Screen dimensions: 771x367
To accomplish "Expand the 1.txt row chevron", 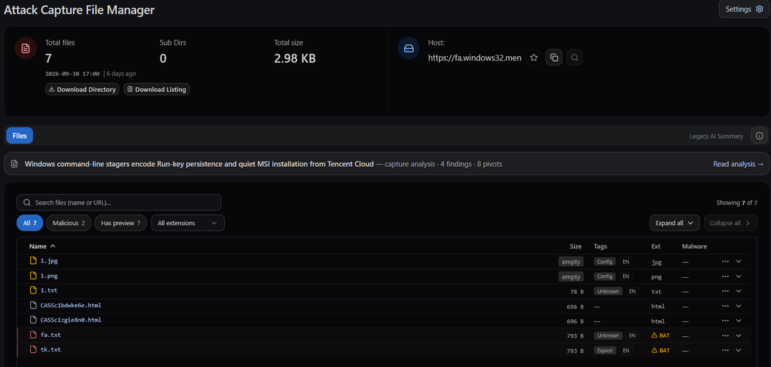I will point(739,291).
